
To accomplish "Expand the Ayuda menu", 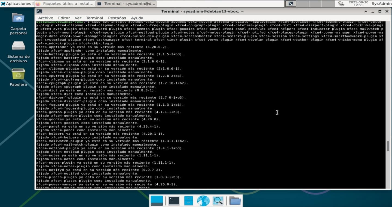I will pos(137,18).
